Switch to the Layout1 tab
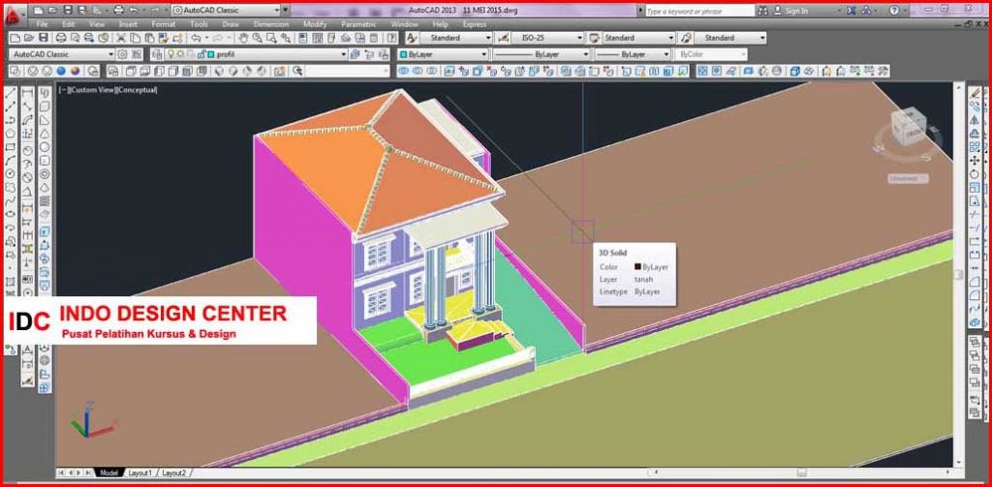The height and width of the screenshot is (487, 992). (x=139, y=472)
